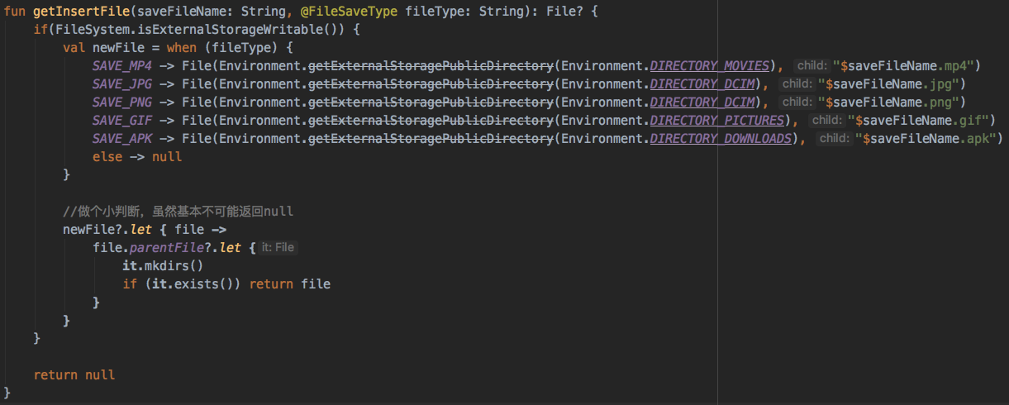Click the 'when' keyword

tap(181, 48)
